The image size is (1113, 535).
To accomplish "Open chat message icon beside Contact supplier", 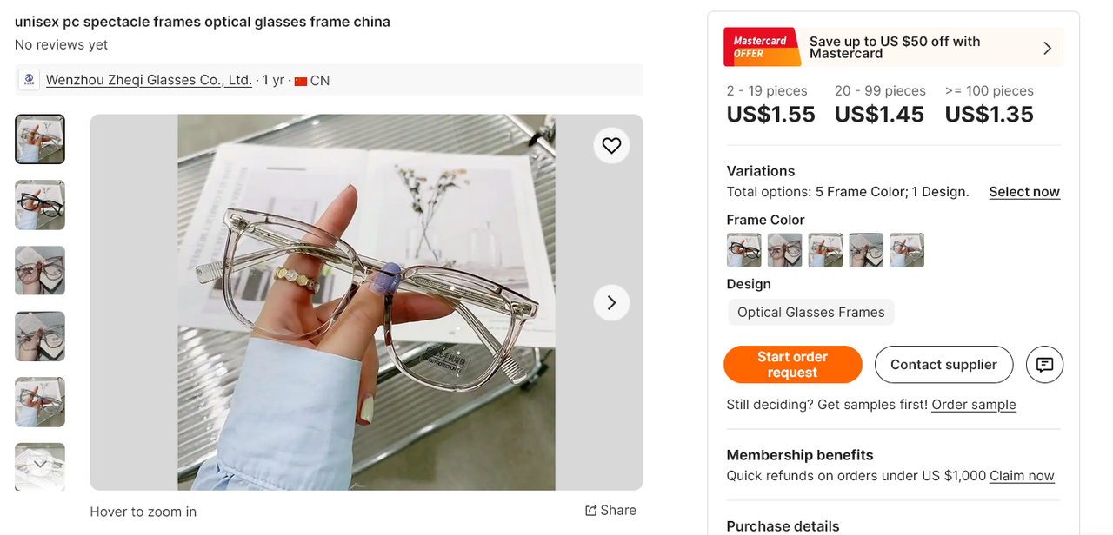I will 1044,365.
